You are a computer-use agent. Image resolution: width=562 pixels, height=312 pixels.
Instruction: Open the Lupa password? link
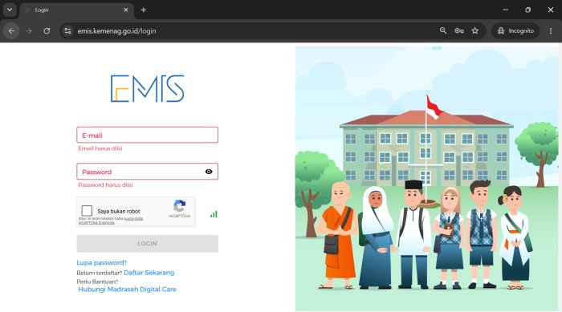click(102, 262)
